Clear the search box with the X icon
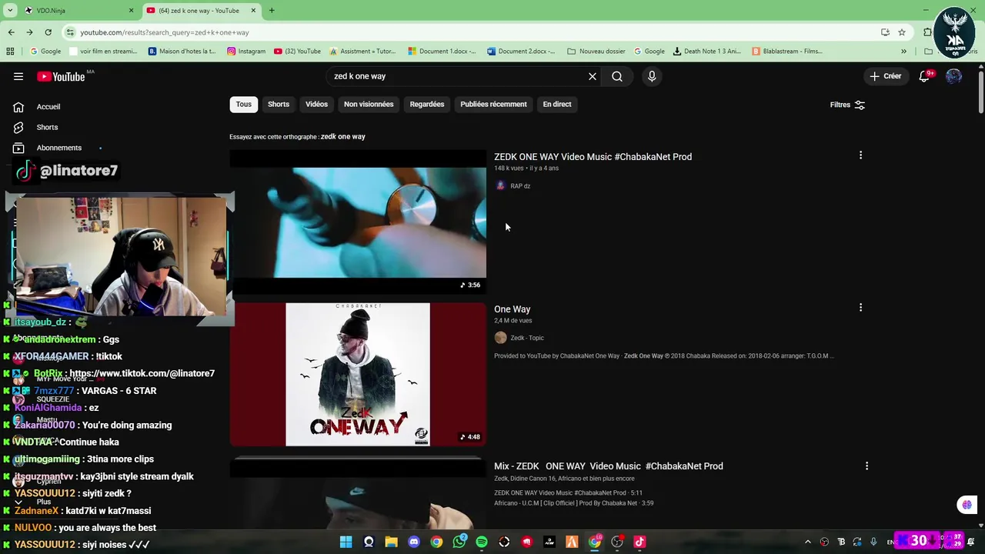The image size is (985, 554). click(593, 76)
